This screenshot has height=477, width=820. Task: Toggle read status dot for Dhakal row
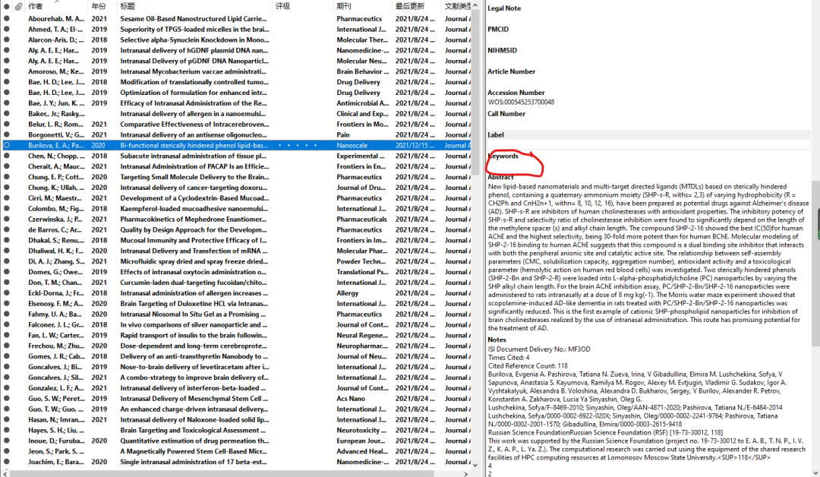tap(6, 240)
